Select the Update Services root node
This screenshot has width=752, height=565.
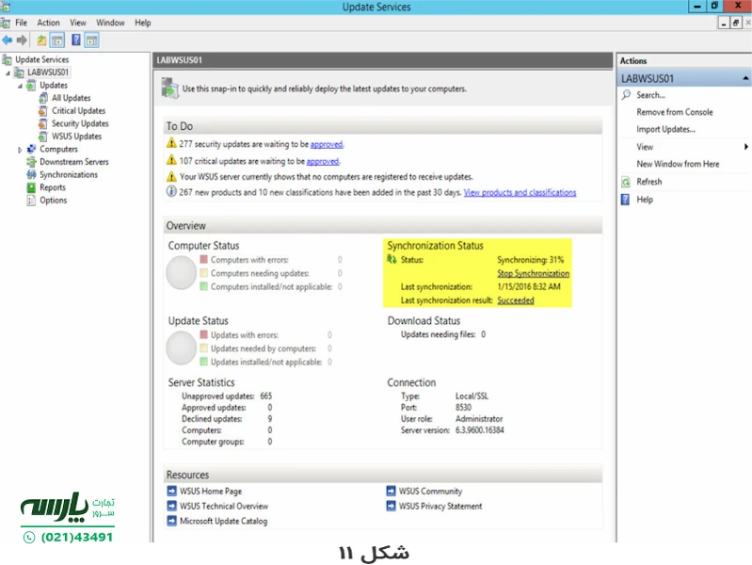tap(41, 59)
